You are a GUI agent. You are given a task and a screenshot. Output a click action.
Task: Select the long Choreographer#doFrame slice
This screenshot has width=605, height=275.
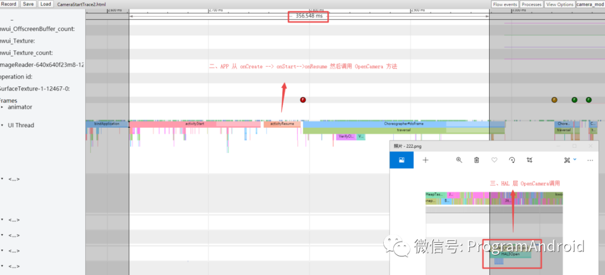click(x=404, y=124)
